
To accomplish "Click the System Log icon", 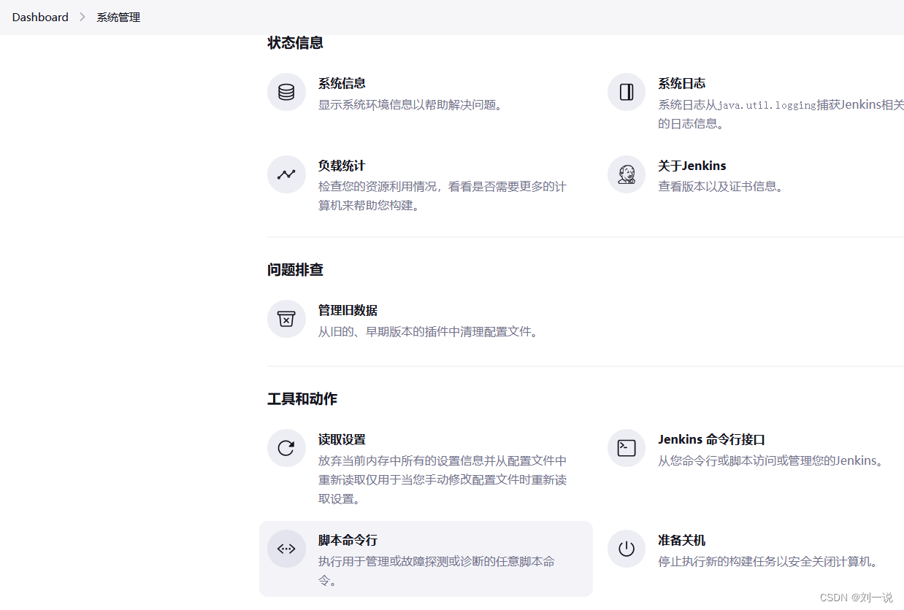I will pyautogui.click(x=627, y=92).
